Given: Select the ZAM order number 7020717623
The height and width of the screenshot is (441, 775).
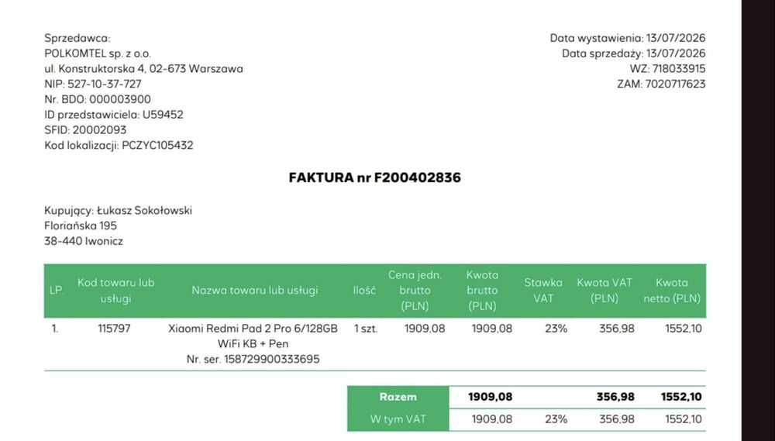Looking at the screenshot, I should 675,84.
